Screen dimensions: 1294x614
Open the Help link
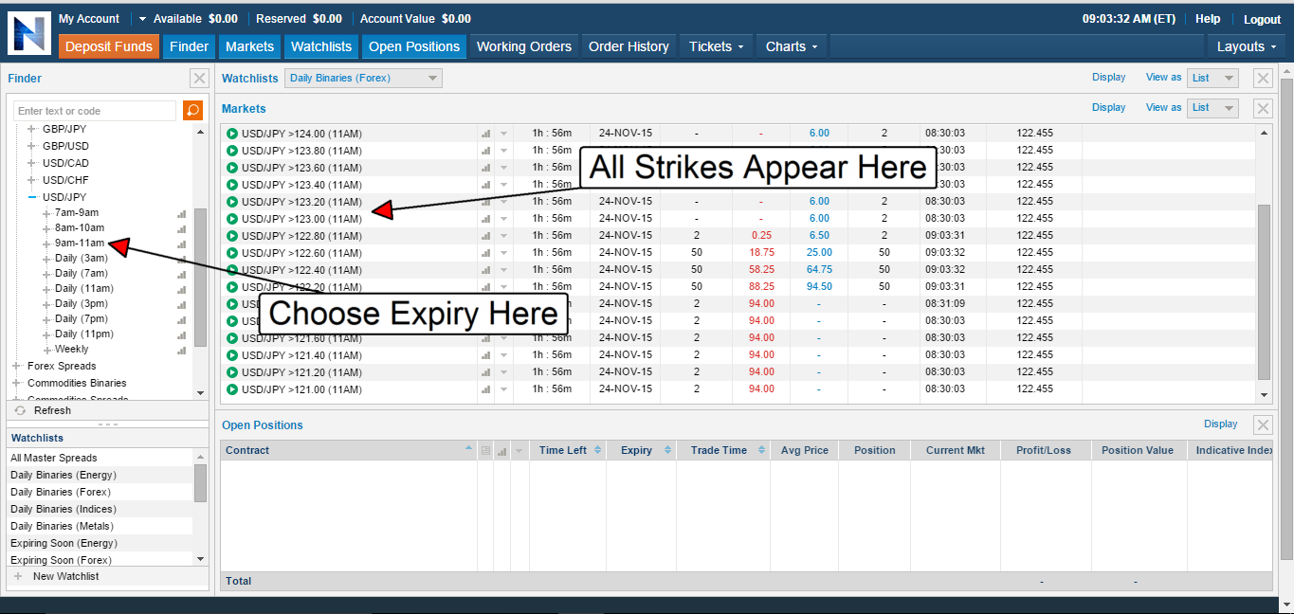[1208, 19]
